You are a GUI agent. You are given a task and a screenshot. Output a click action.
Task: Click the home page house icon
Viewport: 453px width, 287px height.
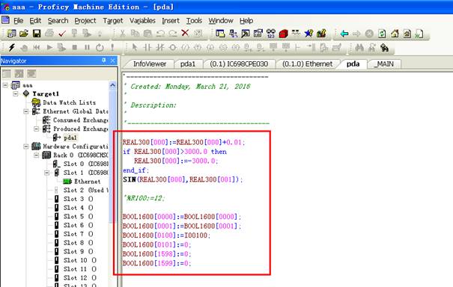(x=395, y=34)
